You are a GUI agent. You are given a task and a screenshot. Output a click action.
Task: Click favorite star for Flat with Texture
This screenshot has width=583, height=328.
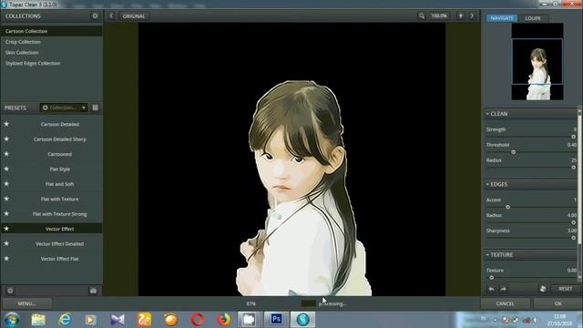[x=6, y=199]
